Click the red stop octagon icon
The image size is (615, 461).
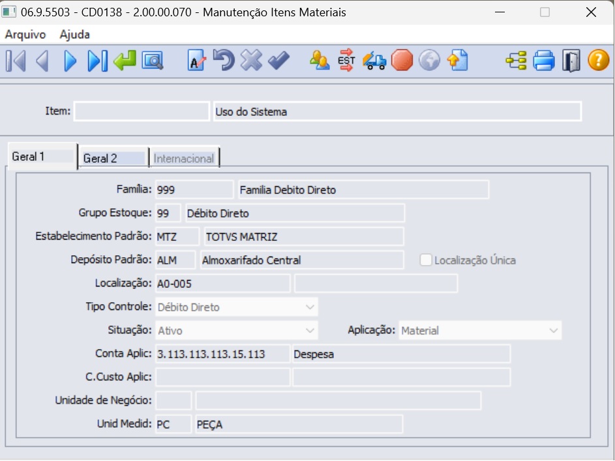point(402,61)
